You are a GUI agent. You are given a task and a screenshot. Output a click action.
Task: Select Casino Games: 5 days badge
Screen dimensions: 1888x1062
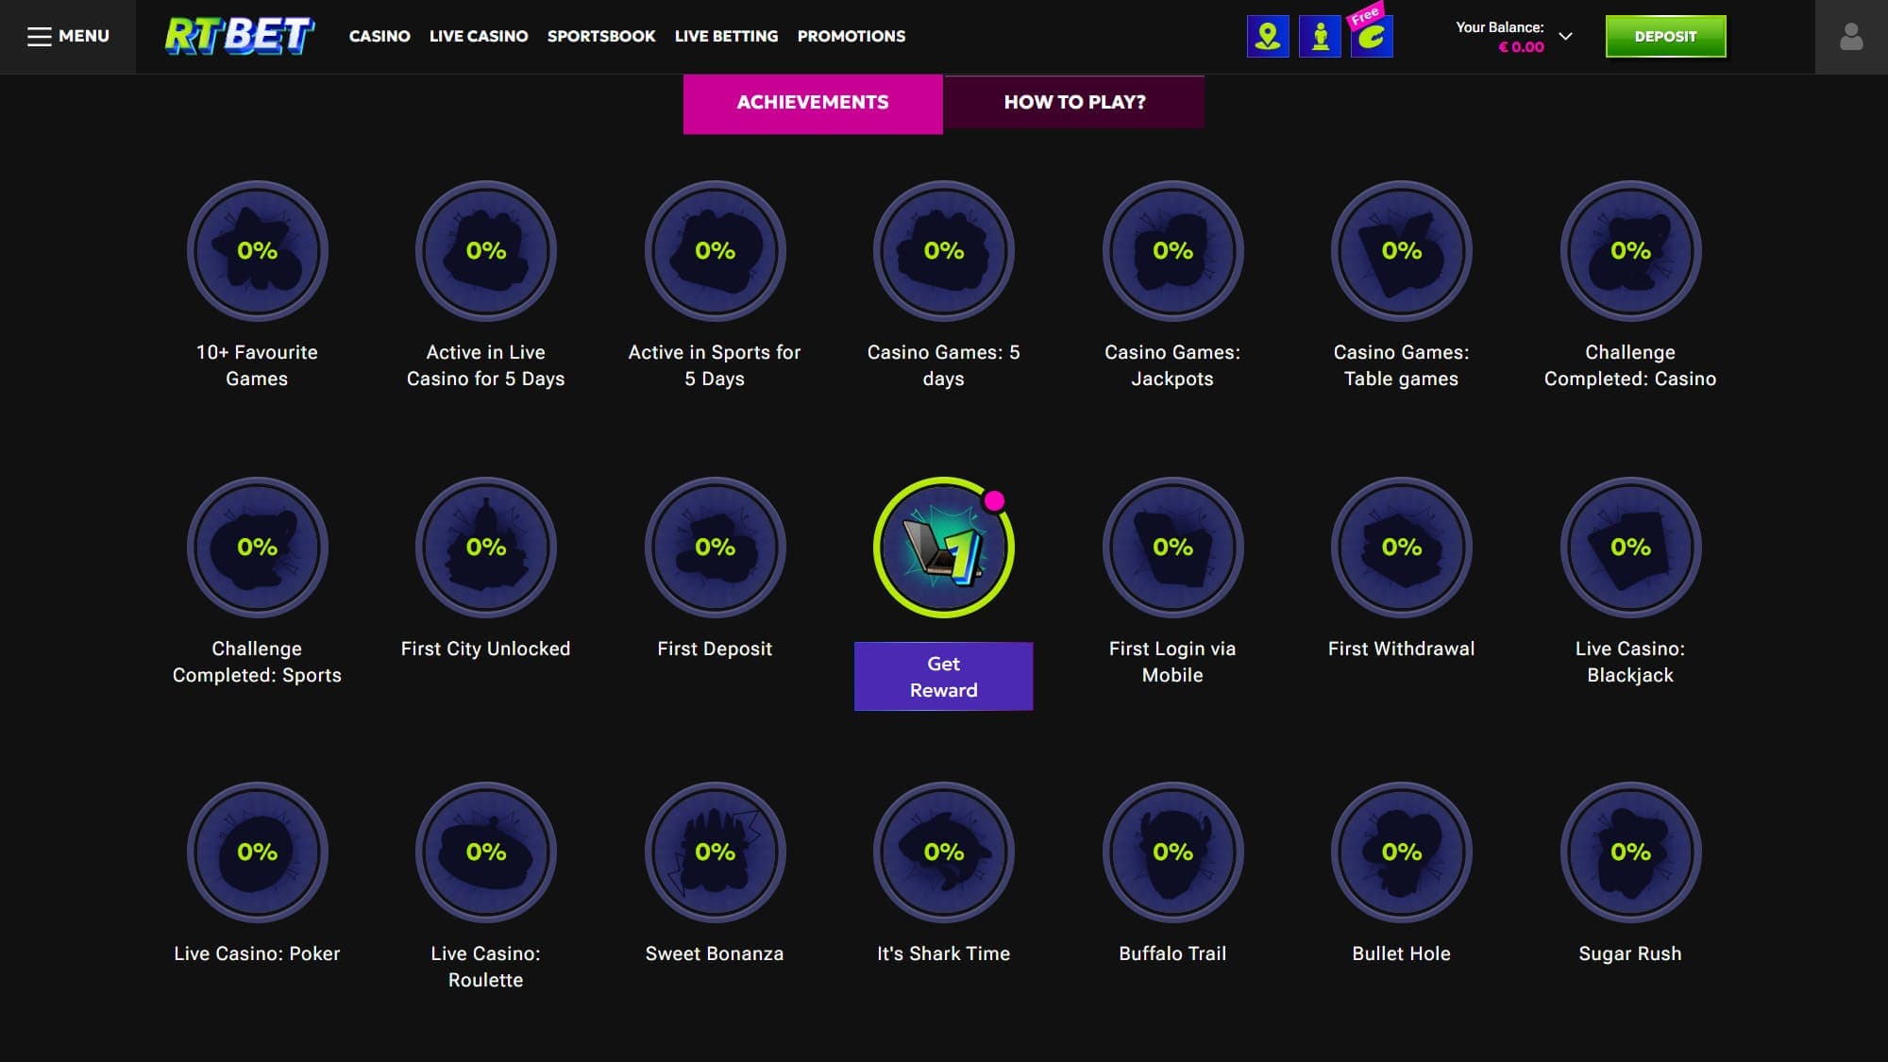click(x=944, y=251)
